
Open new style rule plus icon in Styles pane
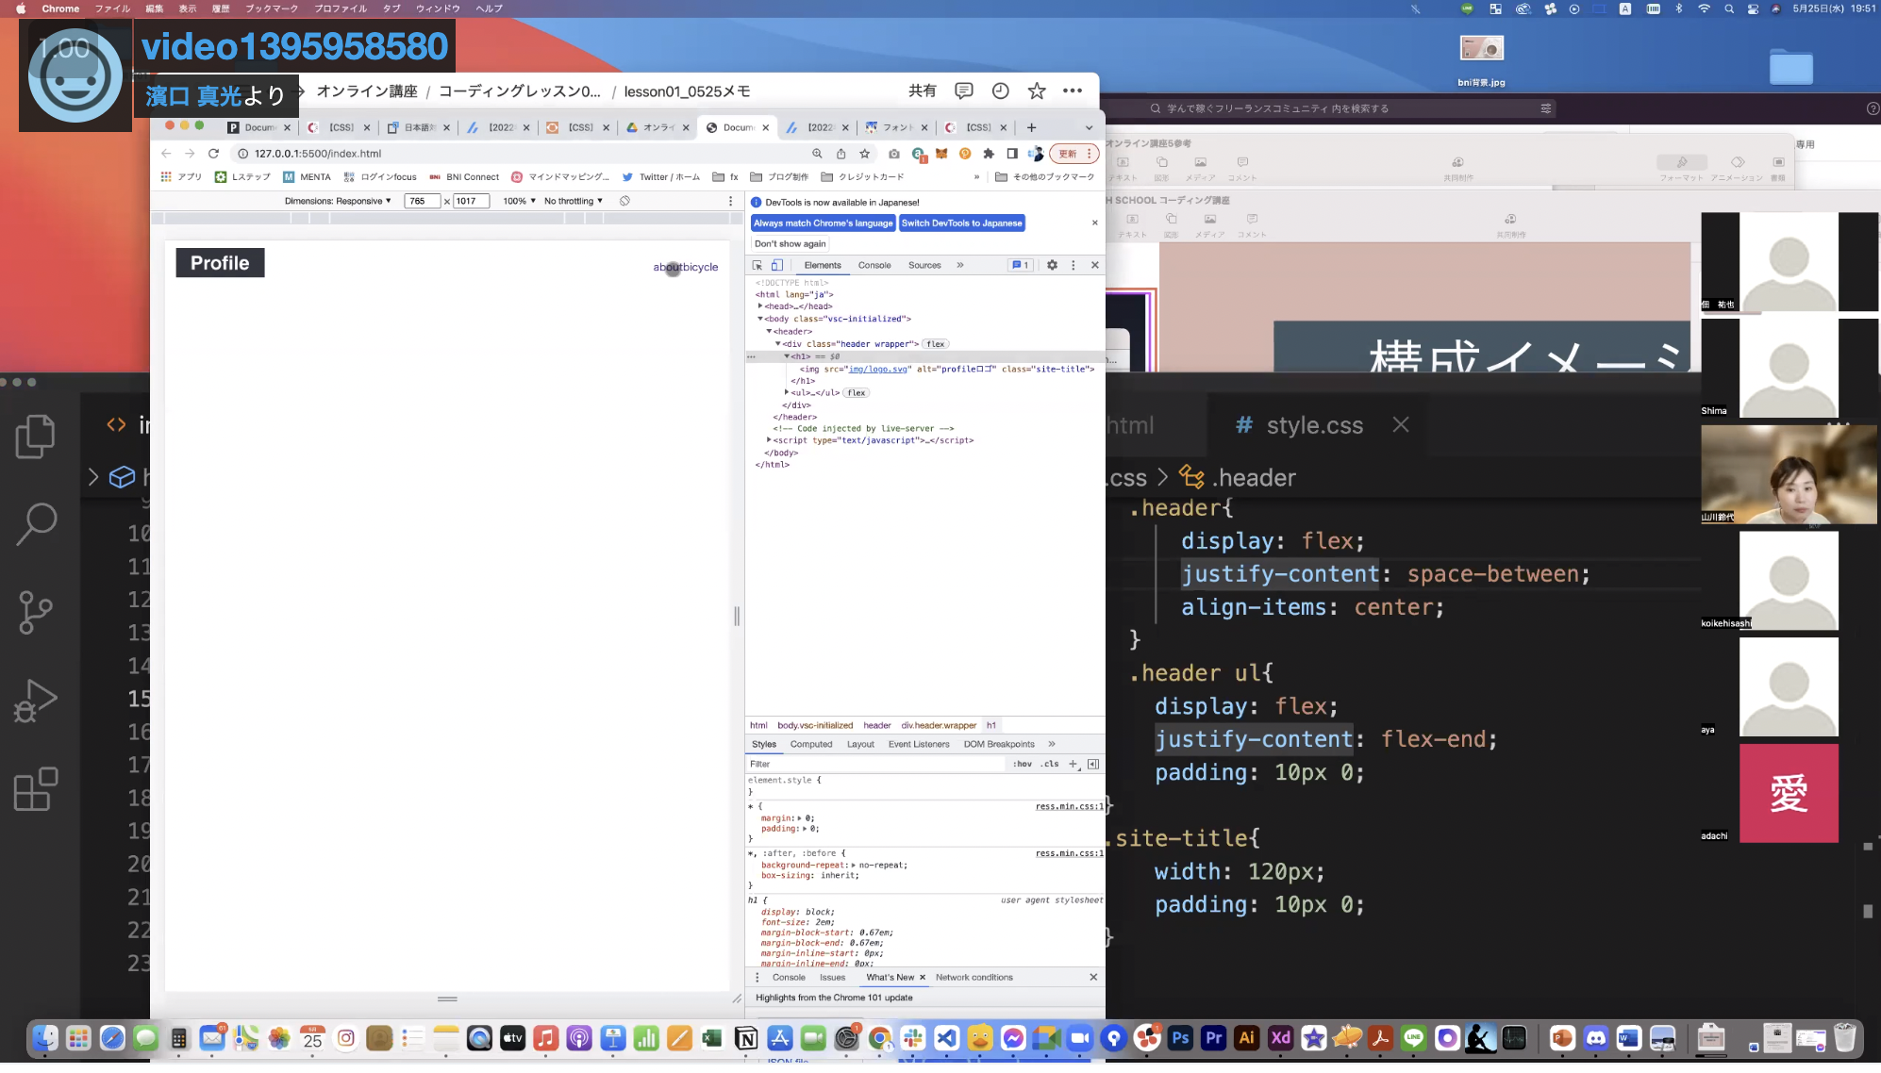pos(1073,764)
